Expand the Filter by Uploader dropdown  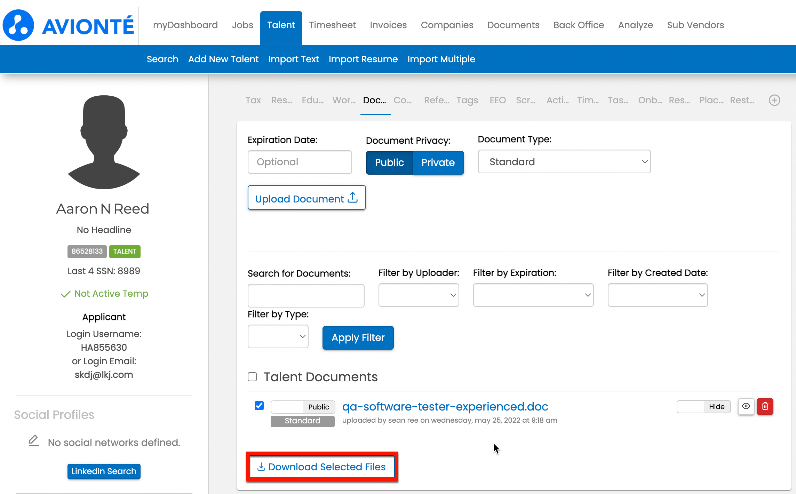pos(419,295)
